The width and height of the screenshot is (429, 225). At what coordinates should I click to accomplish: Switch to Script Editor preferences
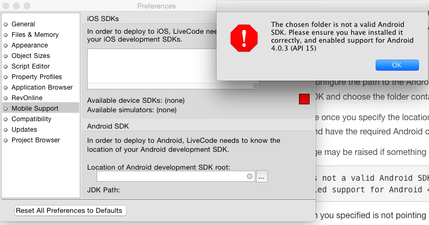(x=31, y=66)
